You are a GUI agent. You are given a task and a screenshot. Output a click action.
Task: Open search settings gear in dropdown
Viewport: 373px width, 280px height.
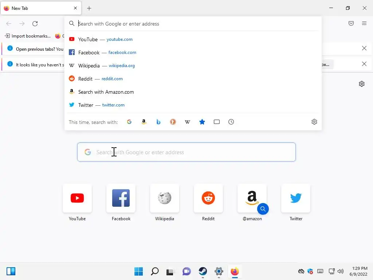pyautogui.click(x=314, y=122)
